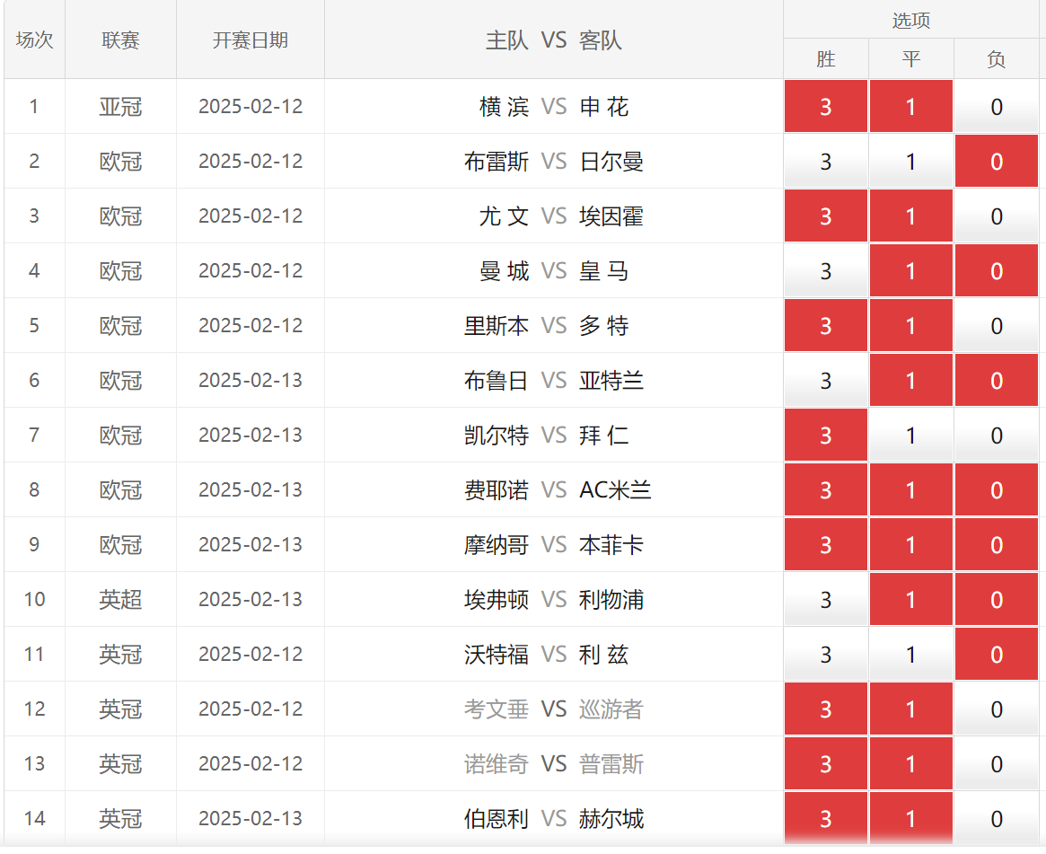Toggle win option 3 for 横滨 vs 申花

pos(826,106)
